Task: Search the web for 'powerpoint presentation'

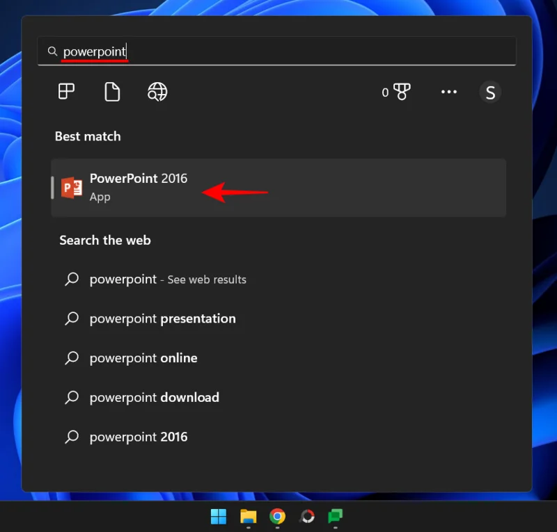Action: click(x=162, y=319)
